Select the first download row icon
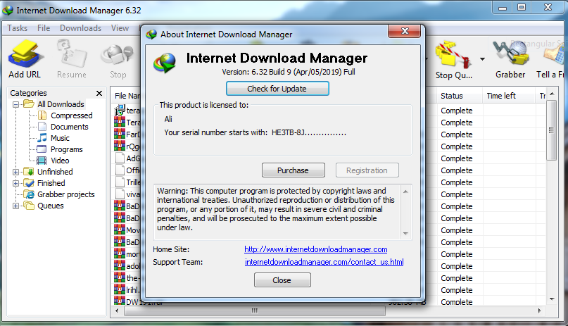Screen dimensions: 568x326 click(120, 110)
